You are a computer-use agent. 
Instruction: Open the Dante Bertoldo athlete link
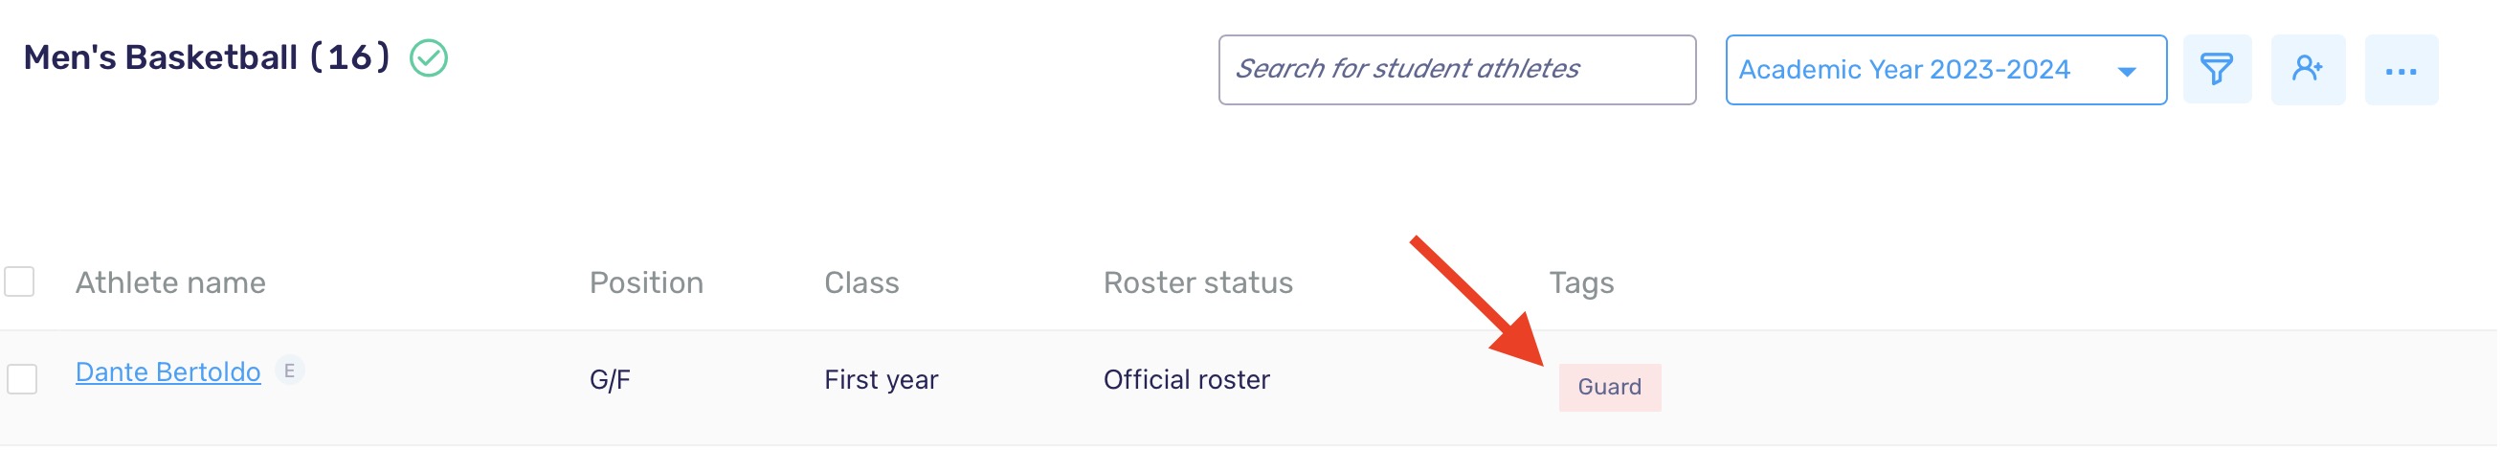[x=168, y=372]
